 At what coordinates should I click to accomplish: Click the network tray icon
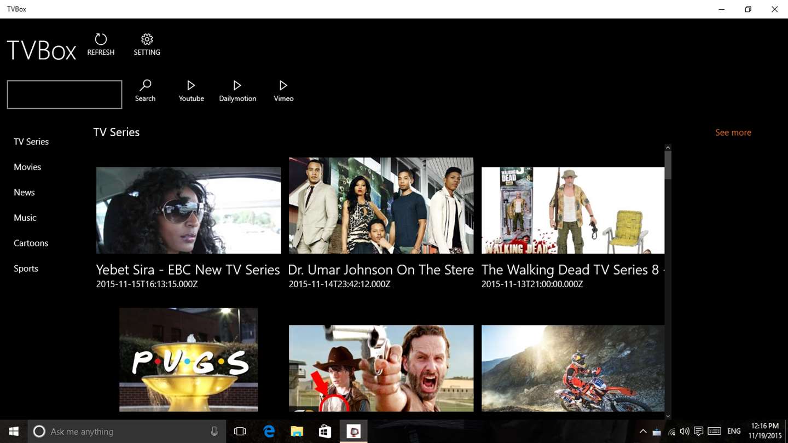(x=657, y=432)
